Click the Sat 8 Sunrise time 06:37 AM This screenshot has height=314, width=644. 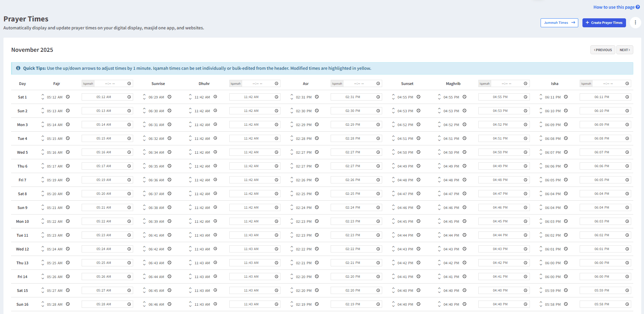(156, 194)
